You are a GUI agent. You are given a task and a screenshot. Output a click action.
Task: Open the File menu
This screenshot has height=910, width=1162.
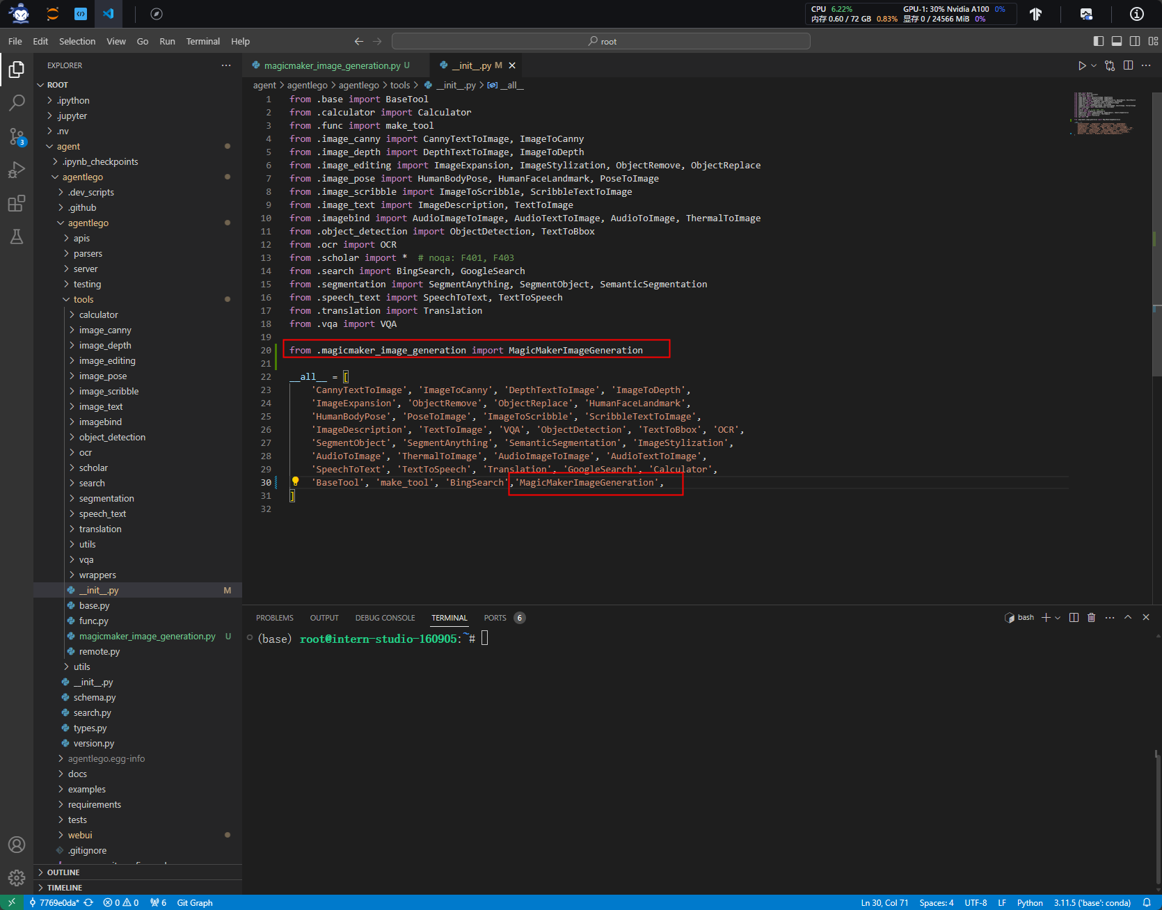tap(15, 42)
